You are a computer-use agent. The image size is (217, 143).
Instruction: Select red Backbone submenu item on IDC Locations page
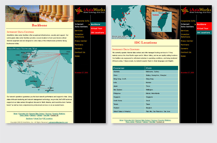point(204,24)
